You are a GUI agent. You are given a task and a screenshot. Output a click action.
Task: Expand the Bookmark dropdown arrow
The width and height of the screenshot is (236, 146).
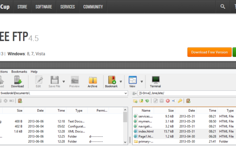point(121,82)
